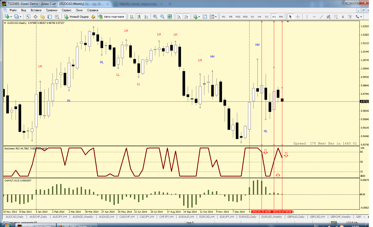Expand the new chart dropdown arrow

pos(11,17)
